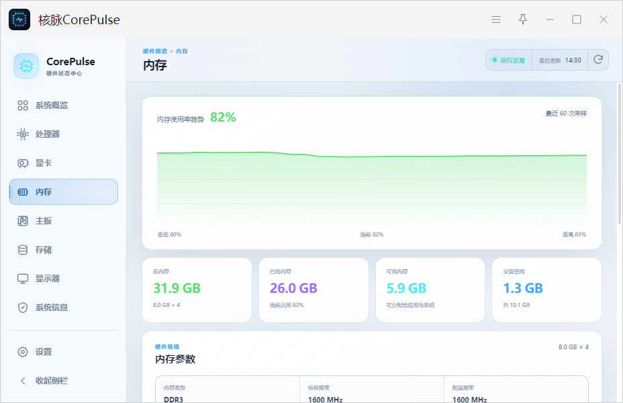Open the hamburger menu in title bar
Screen dimensions: 623x403
496,19
